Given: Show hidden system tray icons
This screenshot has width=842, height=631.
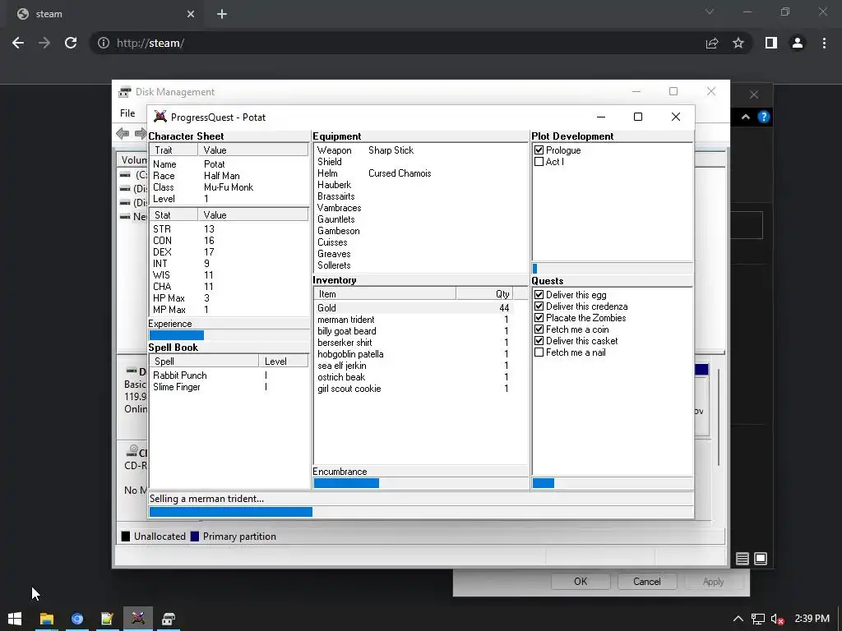Looking at the screenshot, I should [x=738, y=619].
